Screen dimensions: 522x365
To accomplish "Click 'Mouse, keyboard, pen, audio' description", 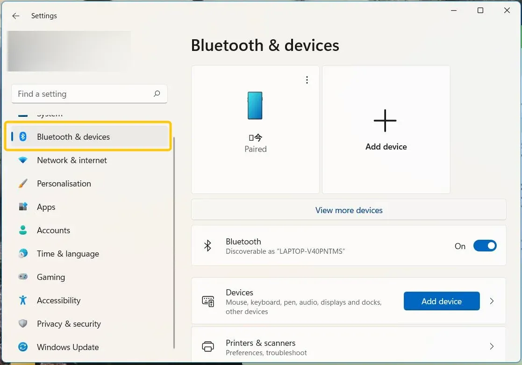I will (x=304, y=307).
